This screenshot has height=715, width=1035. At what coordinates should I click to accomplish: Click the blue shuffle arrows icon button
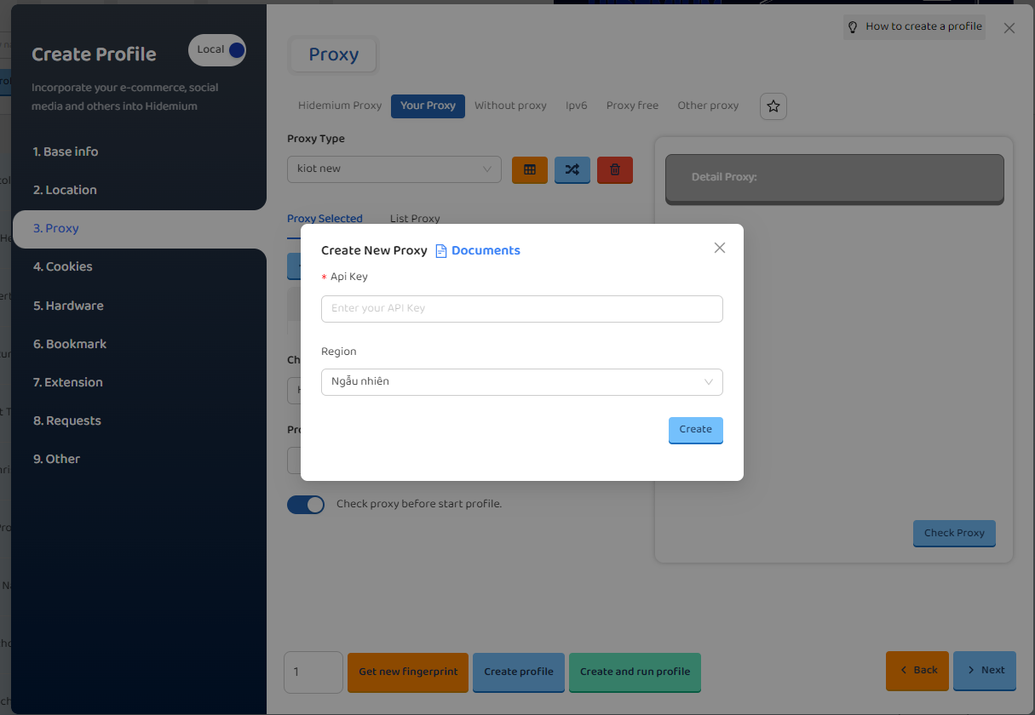tap(572, 169)
